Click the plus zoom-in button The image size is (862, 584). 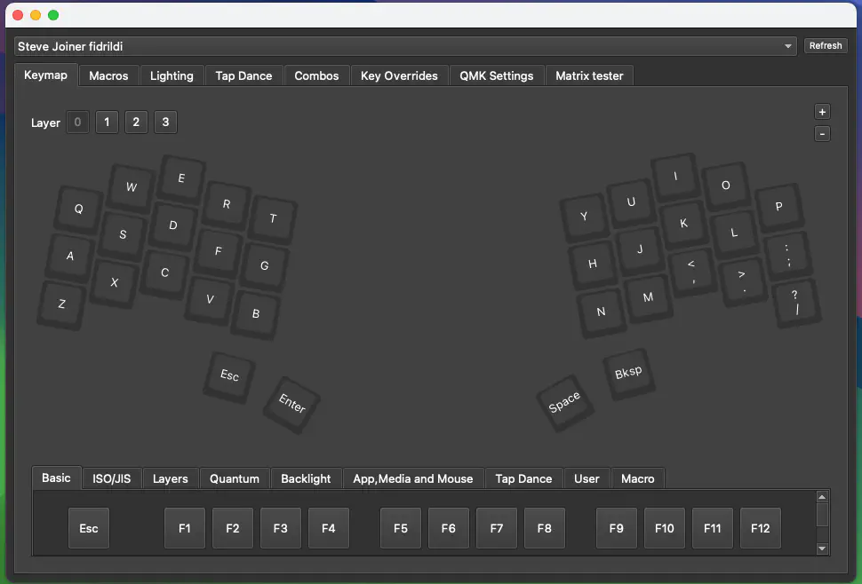coord(822,112)
